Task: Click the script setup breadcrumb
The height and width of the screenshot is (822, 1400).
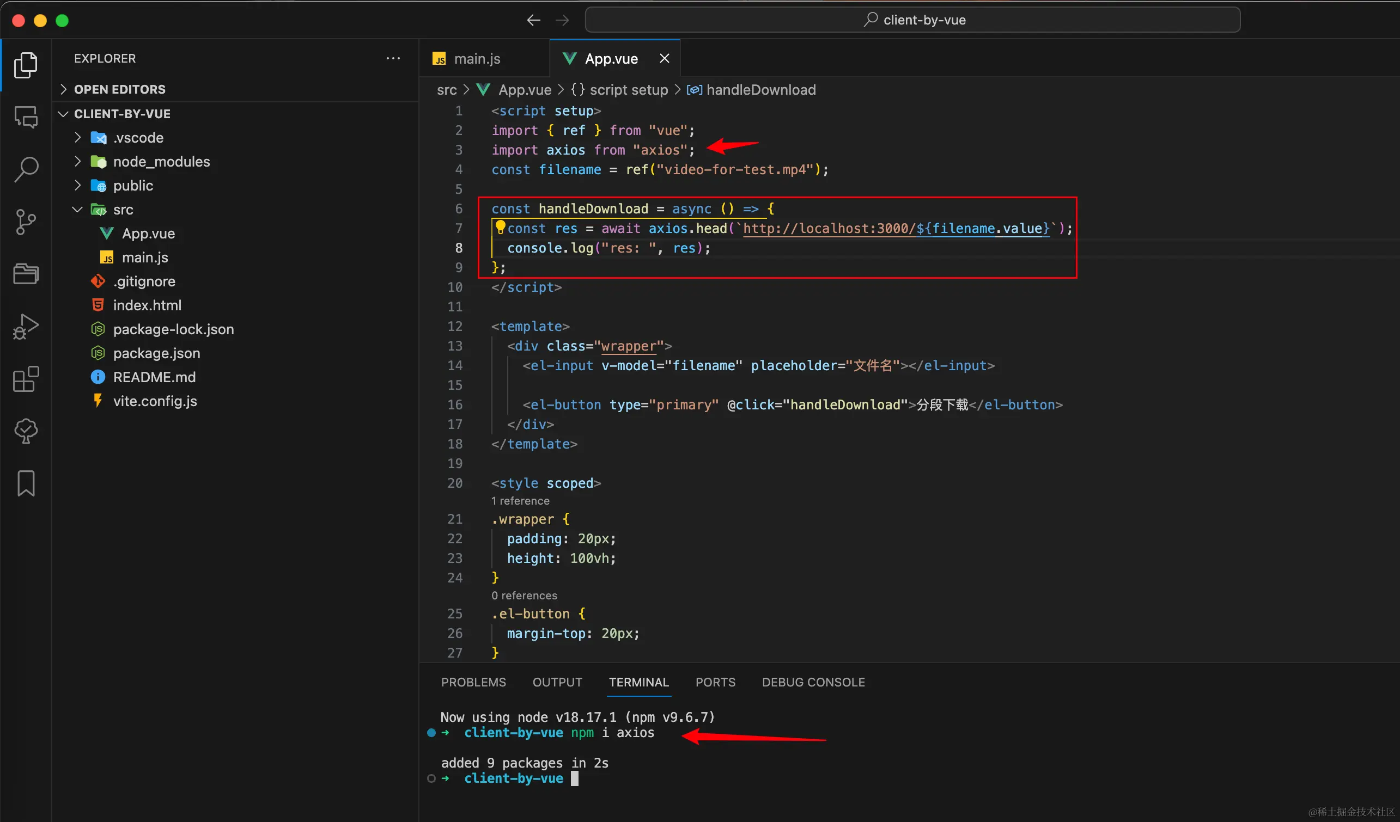Action: 628,90
